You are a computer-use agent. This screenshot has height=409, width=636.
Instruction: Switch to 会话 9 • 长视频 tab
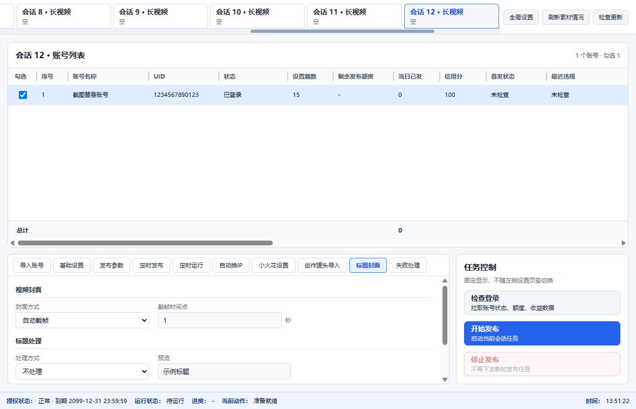coord(160,16)
